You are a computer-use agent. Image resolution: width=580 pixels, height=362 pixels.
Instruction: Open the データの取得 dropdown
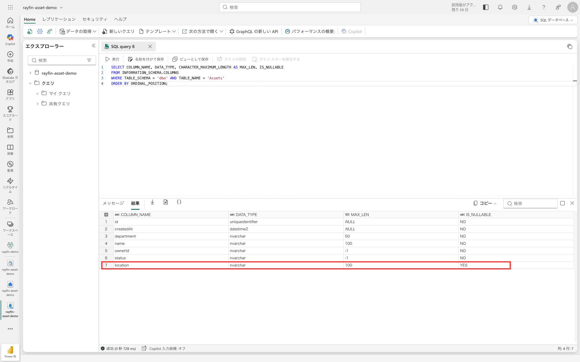pos(78,31)
